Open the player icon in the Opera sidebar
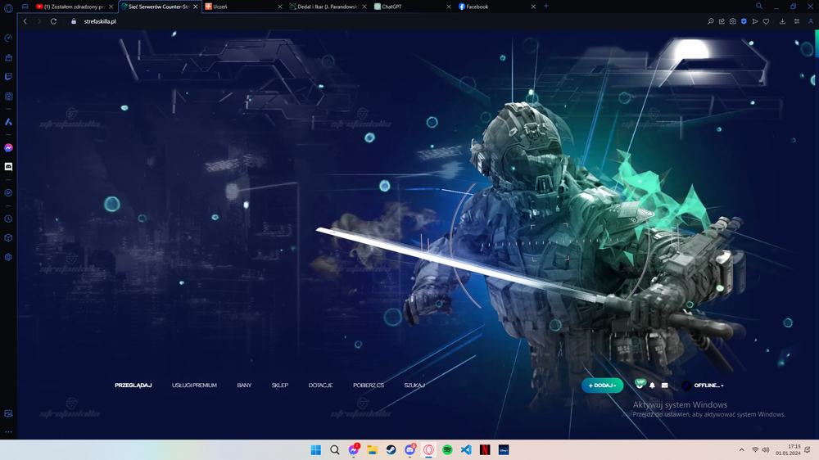The height and width of the screenshot is (460, 819). pos(8,192)
